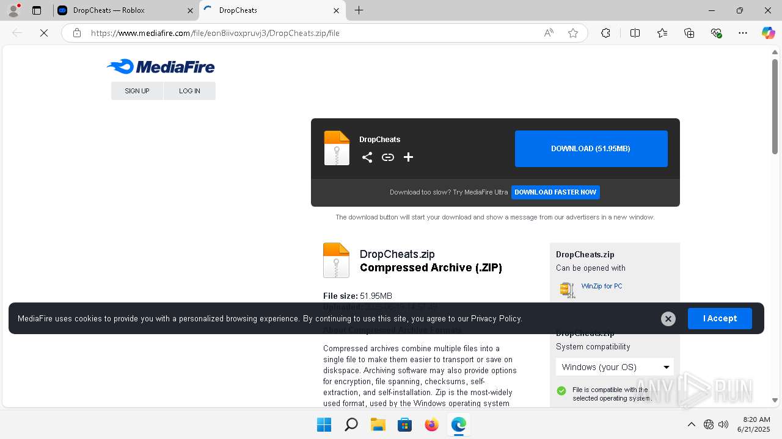Click the zip file icon in dark panel

[x=337, y=148]
